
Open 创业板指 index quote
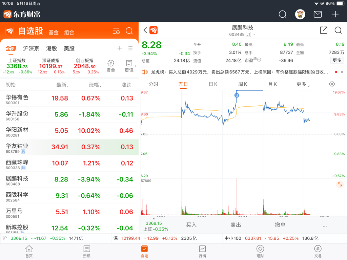85,66
